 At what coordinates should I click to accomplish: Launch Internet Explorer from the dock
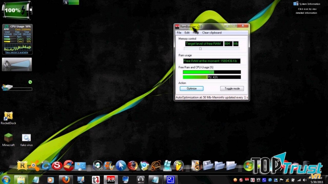click(x=156, y=166)
